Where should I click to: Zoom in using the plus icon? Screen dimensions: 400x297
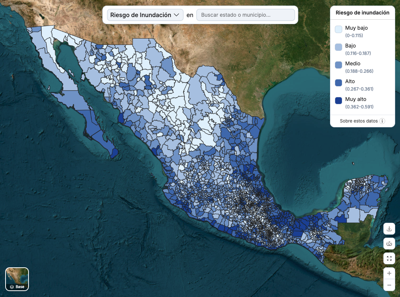(x=389, y=273)
